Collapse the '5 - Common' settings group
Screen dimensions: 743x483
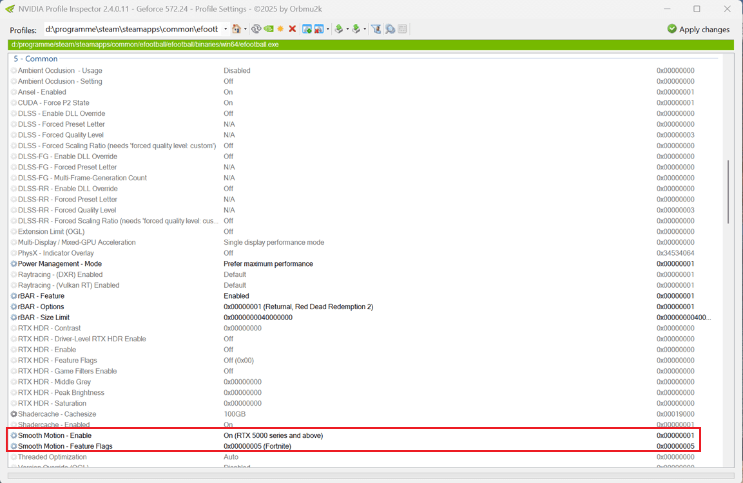[35, 59]
